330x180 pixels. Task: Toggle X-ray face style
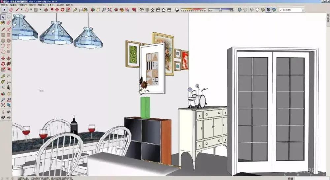[240, 10]
